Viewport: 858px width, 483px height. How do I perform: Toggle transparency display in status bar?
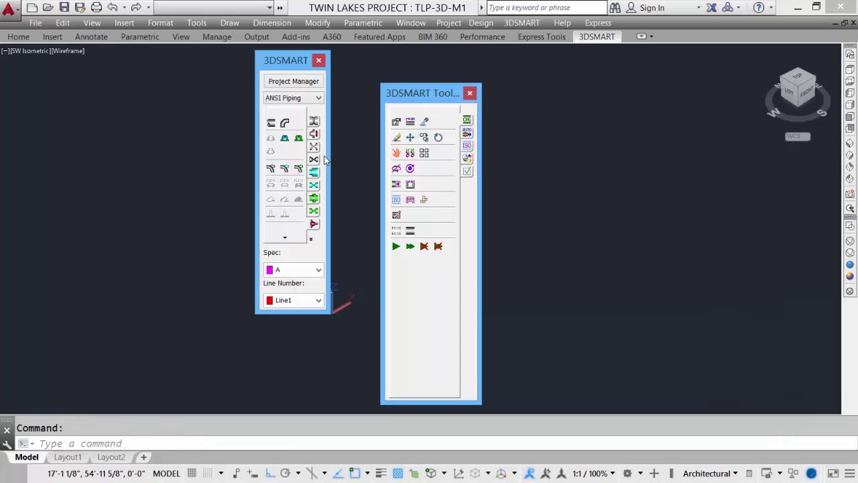click(397, 474)
